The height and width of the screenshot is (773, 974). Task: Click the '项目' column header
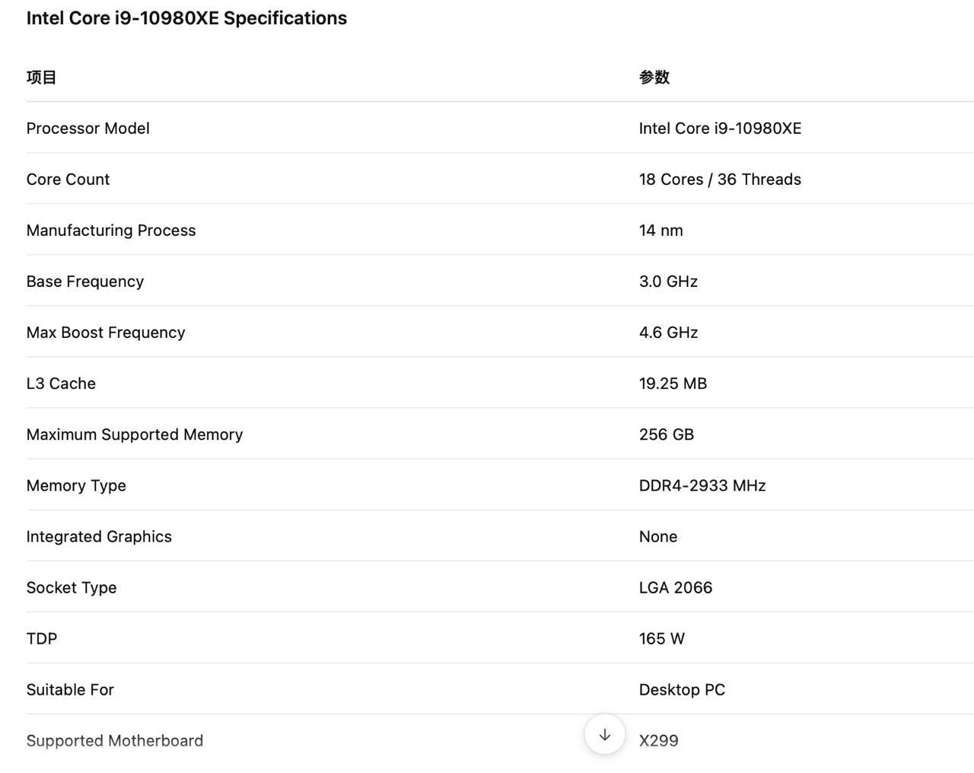click(41, 77)
